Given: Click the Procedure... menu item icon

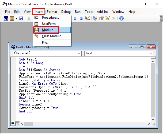Looking at the screenshot, I should click(x=36, y=18).
